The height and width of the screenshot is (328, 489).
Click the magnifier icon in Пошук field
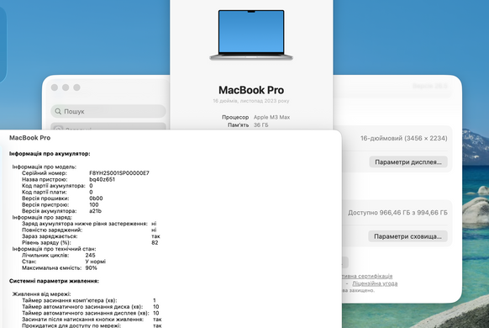[x=58, y=111]
